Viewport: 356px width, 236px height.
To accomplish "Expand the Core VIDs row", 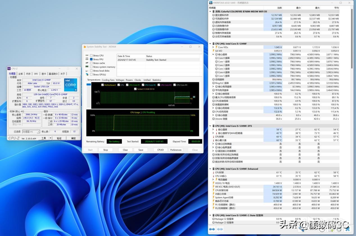I will point(213,47).
